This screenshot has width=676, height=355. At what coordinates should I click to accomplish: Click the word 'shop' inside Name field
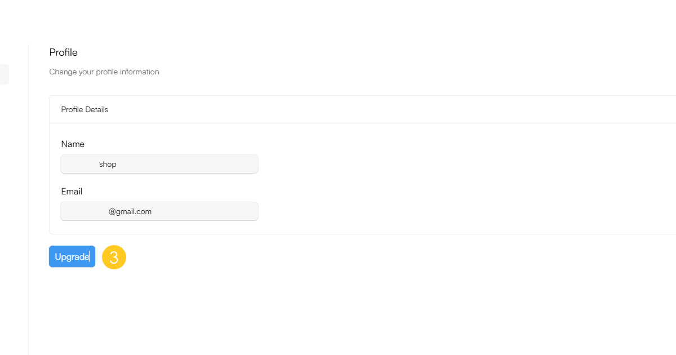pos(108,164)
